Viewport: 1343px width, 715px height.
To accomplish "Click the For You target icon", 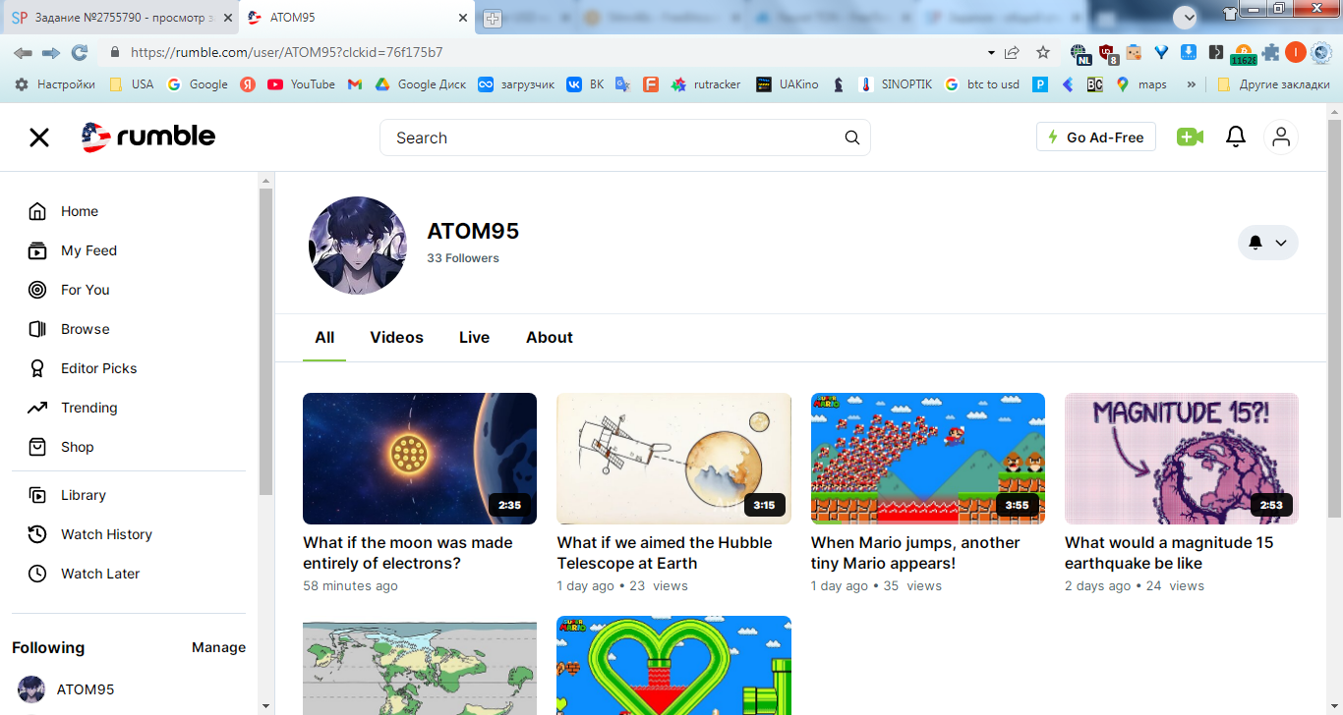I will coord(37,290).
